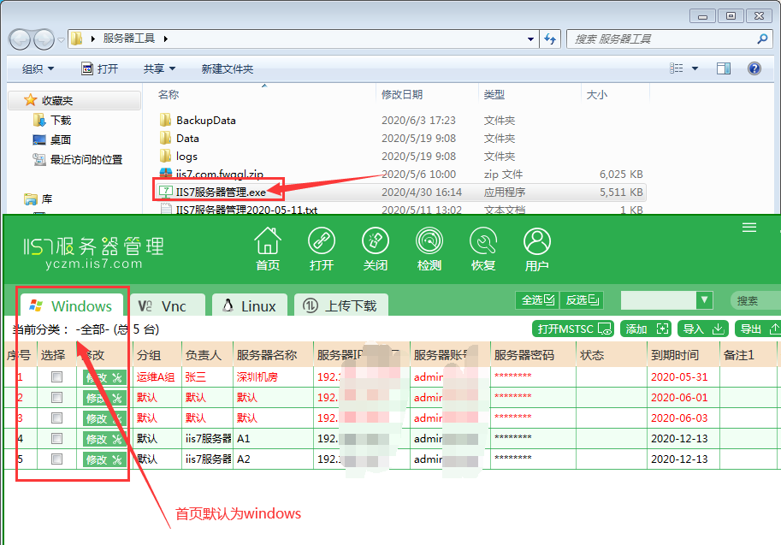Click the 打开 button in Explorer toolbar
781x545 pixels.
[x=99, y=68]
